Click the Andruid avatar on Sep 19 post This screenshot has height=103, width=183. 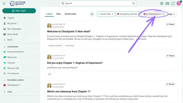point(49,57)
